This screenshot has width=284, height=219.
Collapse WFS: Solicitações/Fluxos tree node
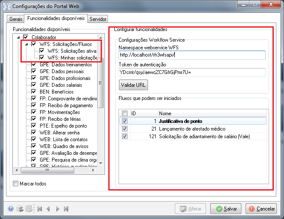click(27, 44)
